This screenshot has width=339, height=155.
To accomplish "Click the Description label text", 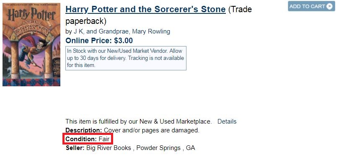I will pyautogui.click(x=84, y=130).
